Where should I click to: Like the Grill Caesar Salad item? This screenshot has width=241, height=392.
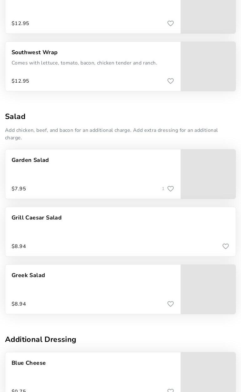[x=226, y=246]
